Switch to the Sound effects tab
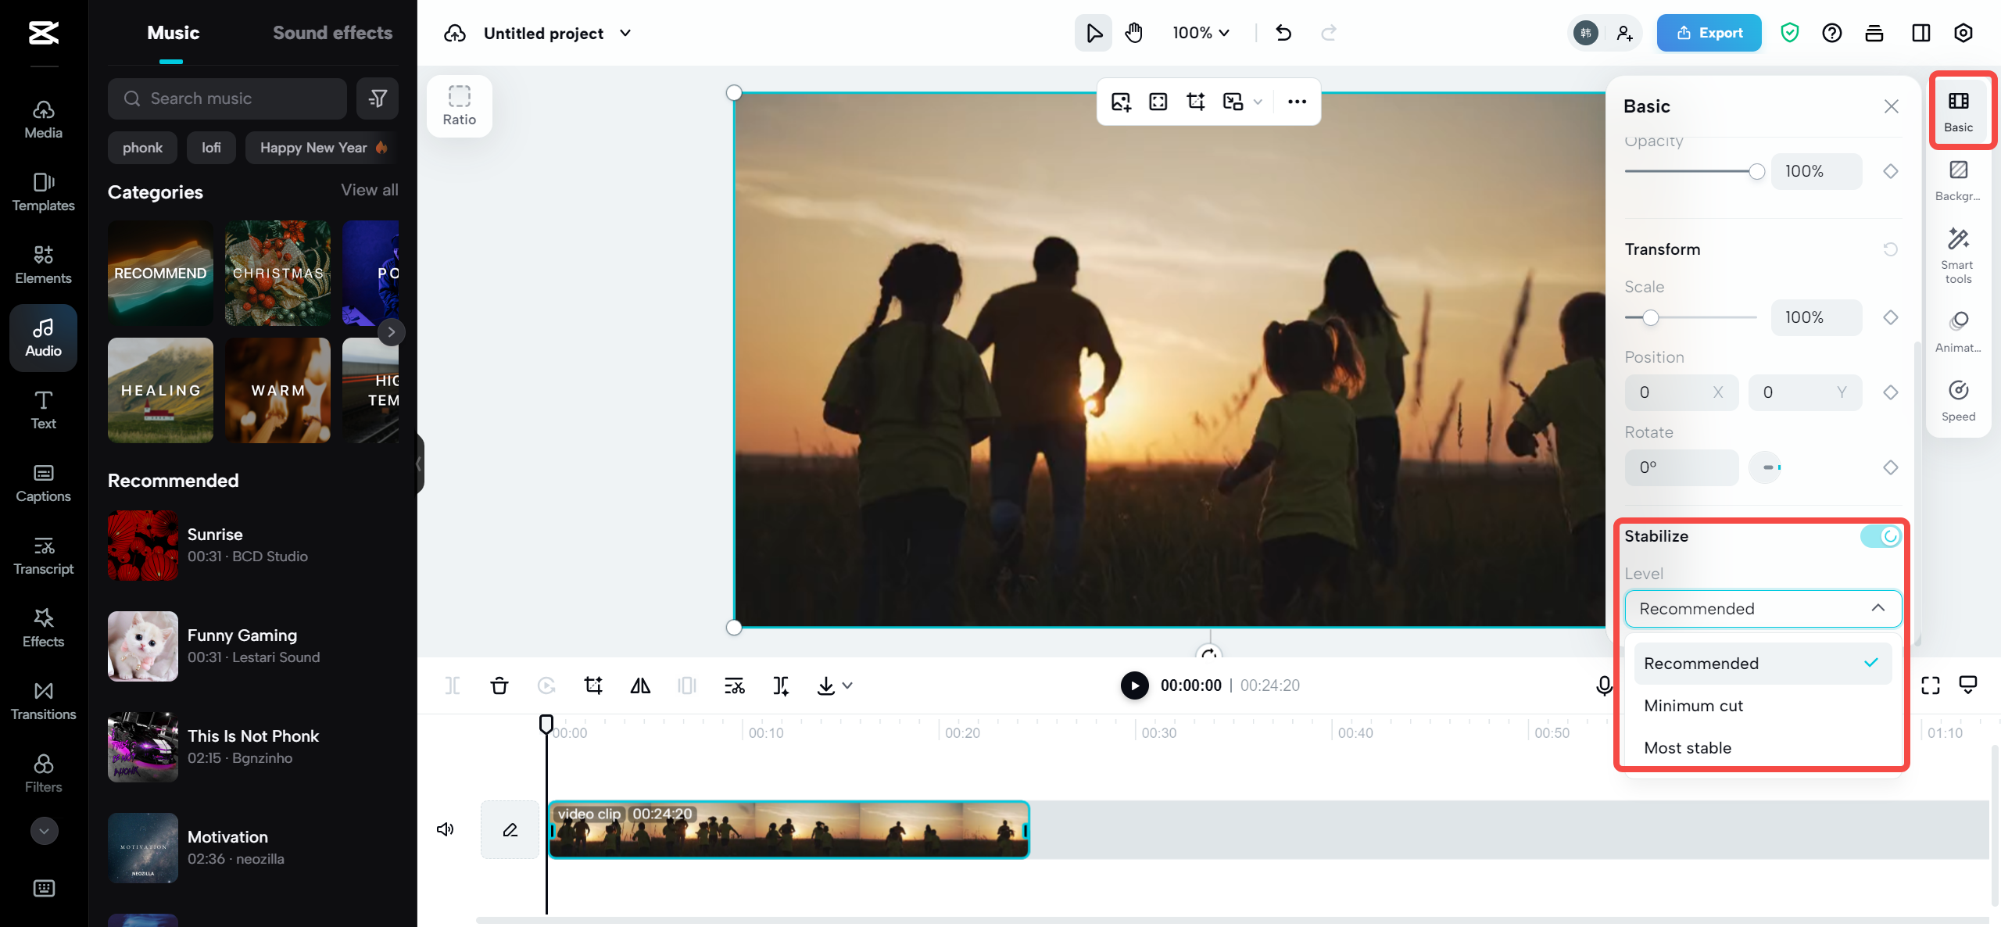Image resolution: width=2001 pixels, height=927 pixels. (x=332, y=33)
